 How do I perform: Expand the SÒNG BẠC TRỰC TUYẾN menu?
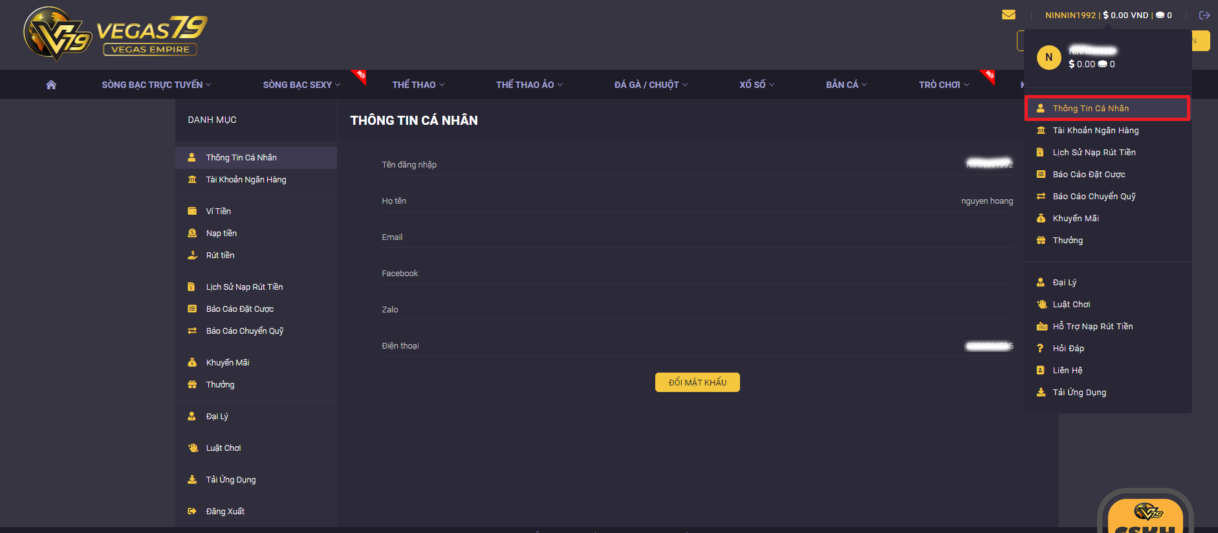tap(156, 85)
